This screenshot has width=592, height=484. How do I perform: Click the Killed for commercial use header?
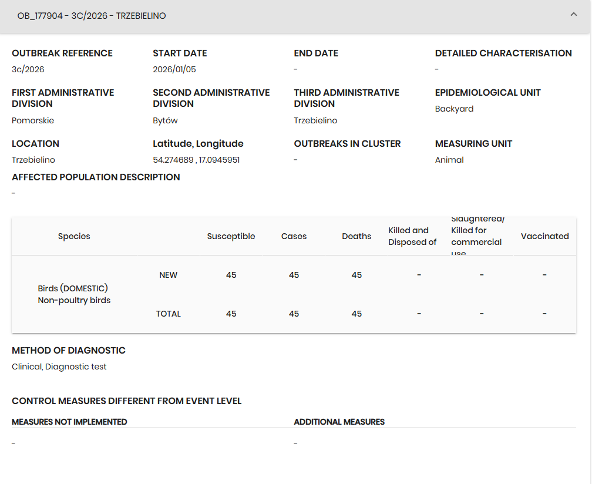pos(476,236)
